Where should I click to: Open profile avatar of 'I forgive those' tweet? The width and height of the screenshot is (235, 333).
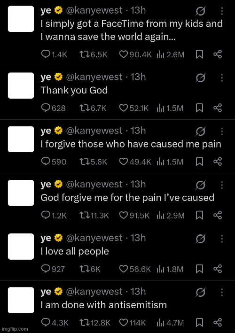21,139
